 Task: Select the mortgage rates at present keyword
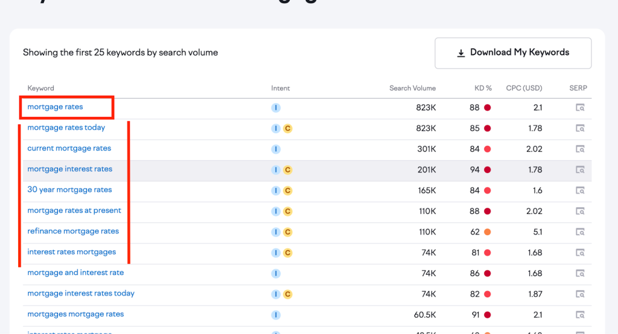tap(74, 210)
